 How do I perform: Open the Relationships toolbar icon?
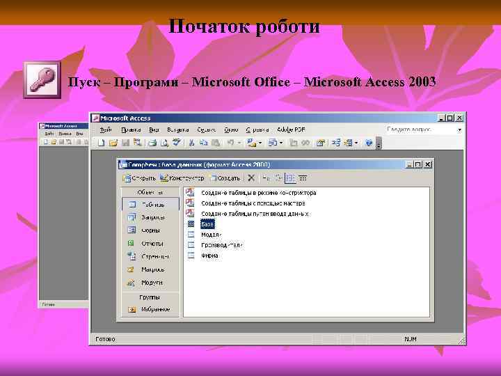[x=335, y=143]
